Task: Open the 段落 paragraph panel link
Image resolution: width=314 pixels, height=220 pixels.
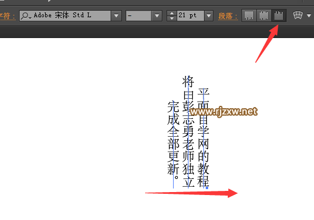Action: pos(228,16)
